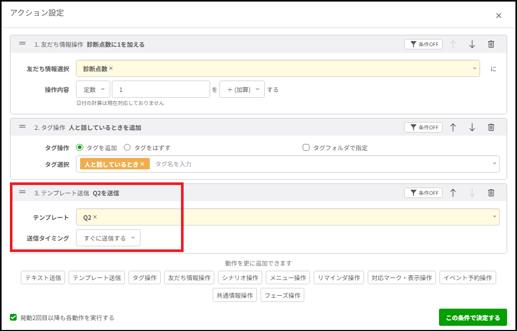Click drag handle icon of action 3 テンプレート送信
Viewport: 517px width, 331px height.
22,192
